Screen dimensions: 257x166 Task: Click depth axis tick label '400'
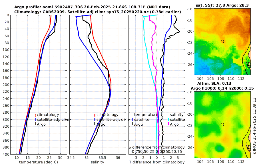pos(6,154)
